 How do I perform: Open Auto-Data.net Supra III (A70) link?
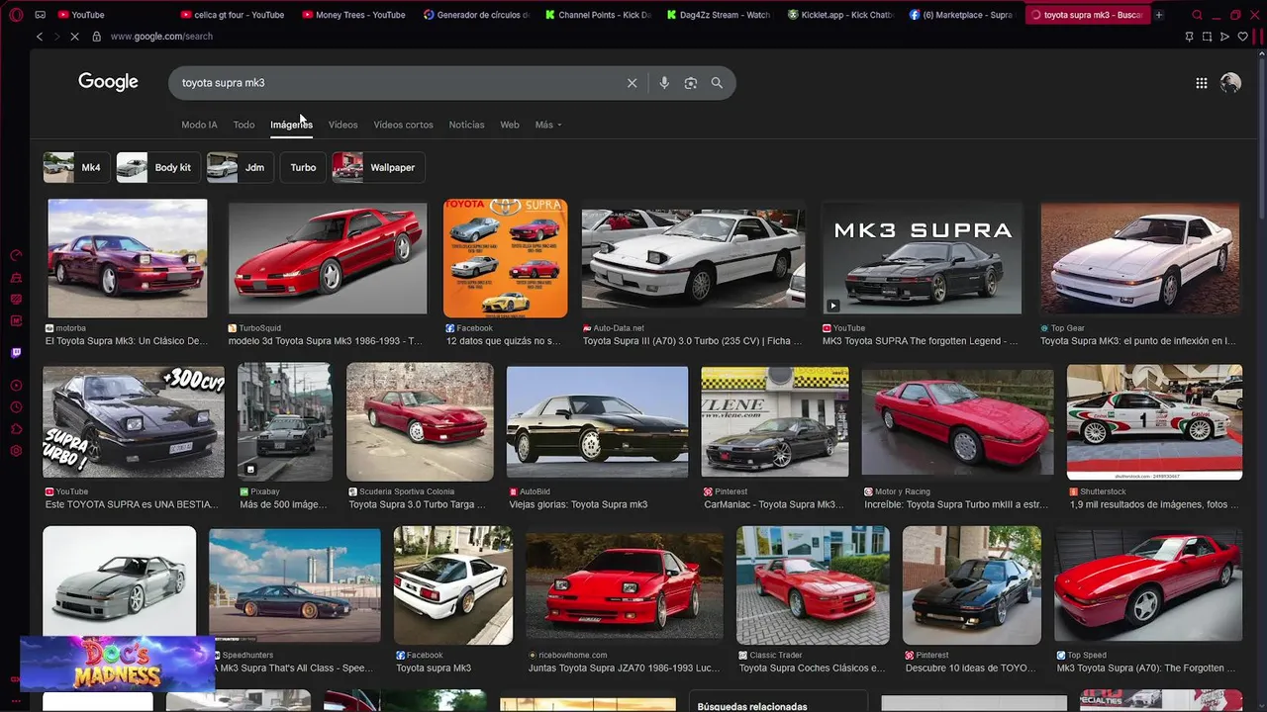point(692,341)
